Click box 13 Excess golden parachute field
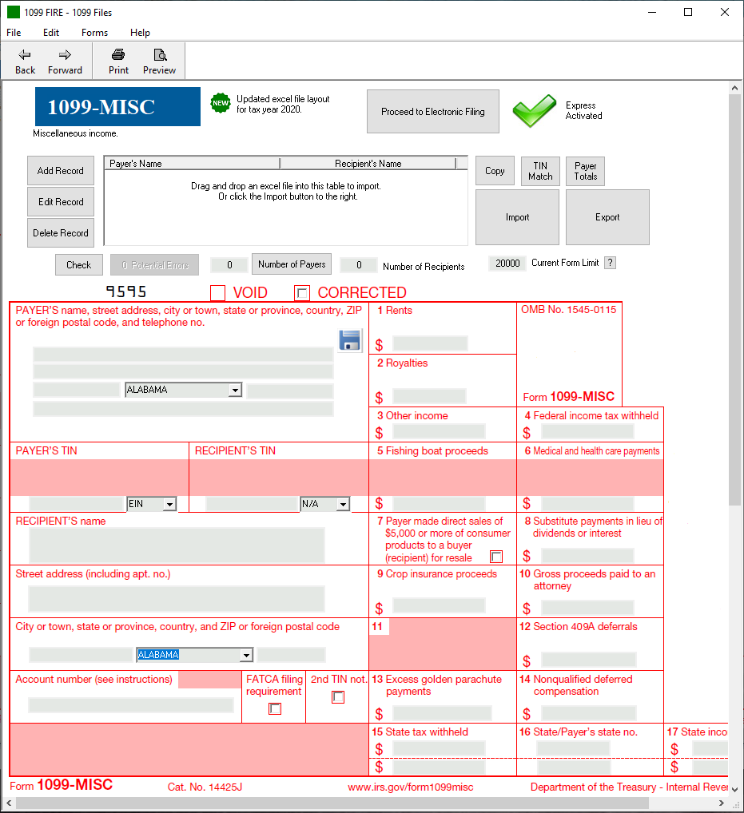The height and width of the screenshot is (813, 744). click(x=442, y=713)
